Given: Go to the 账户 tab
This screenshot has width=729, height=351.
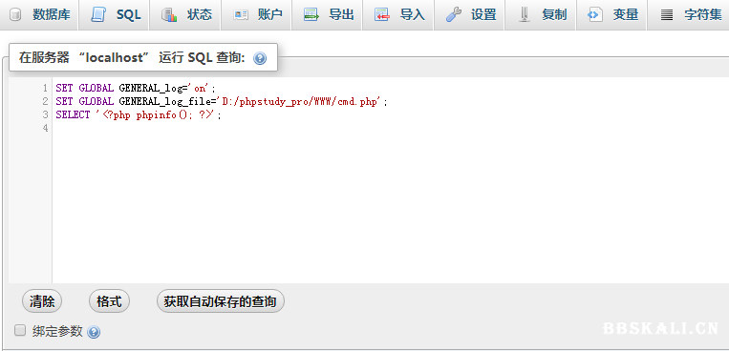Looking at the screenshot, I should coord(257,15).
